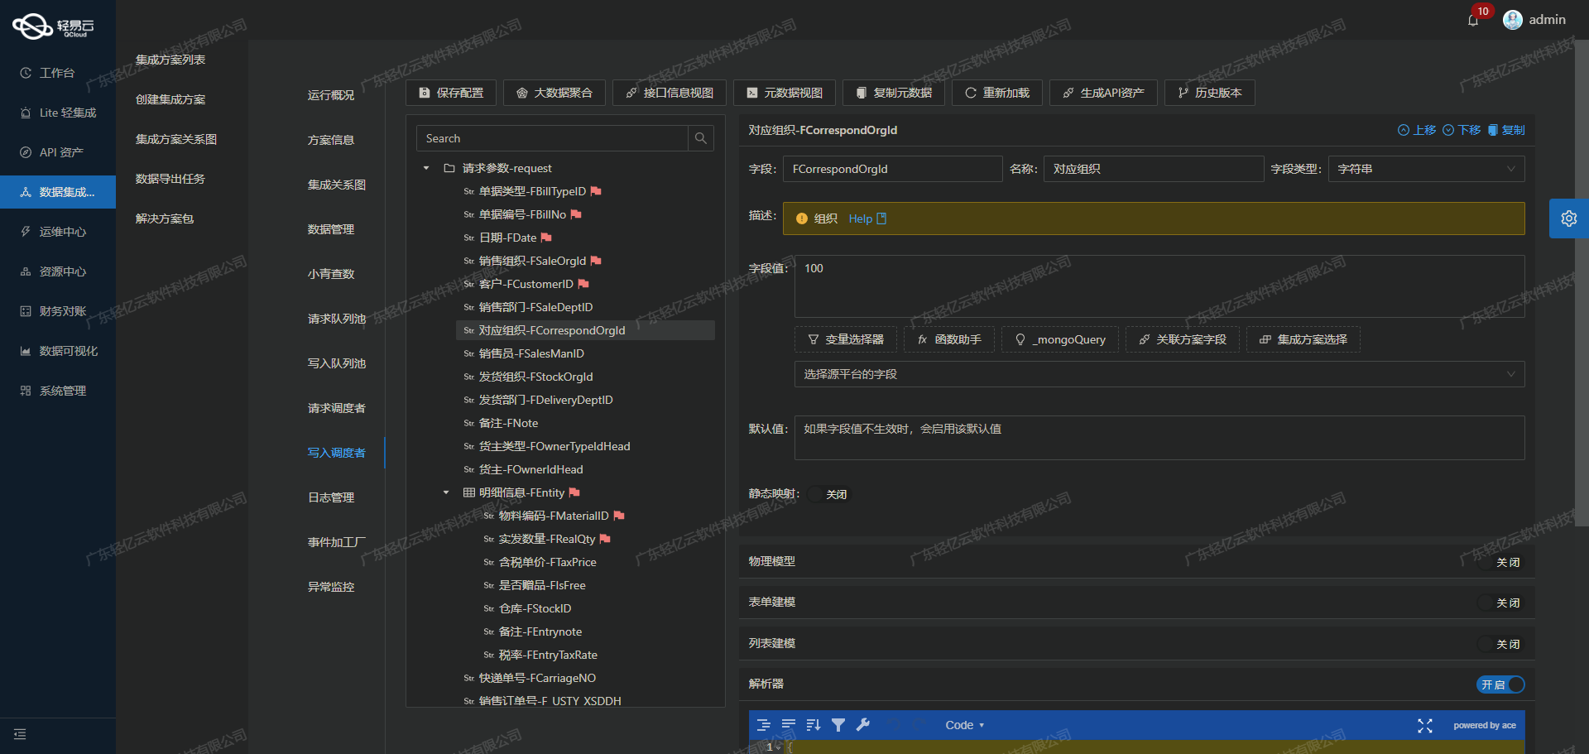Click the search magnifier icon
Viewport: 1589px width, 754px height.
click(701, 138)
